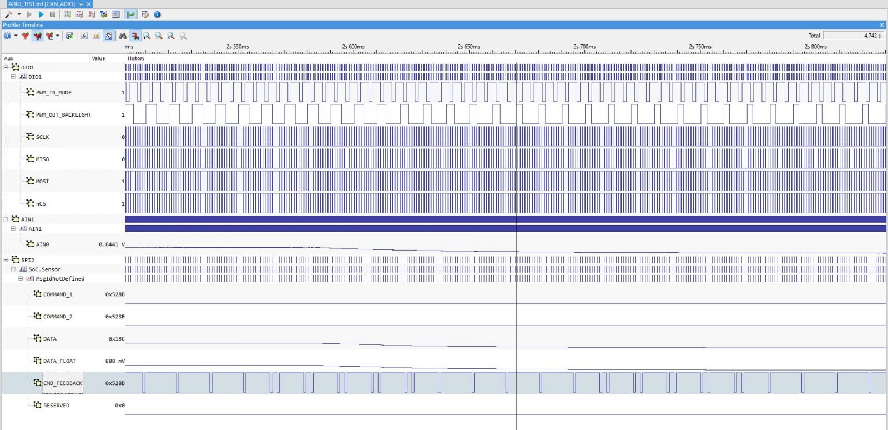Click the Value column header

[x=108, y=58]
